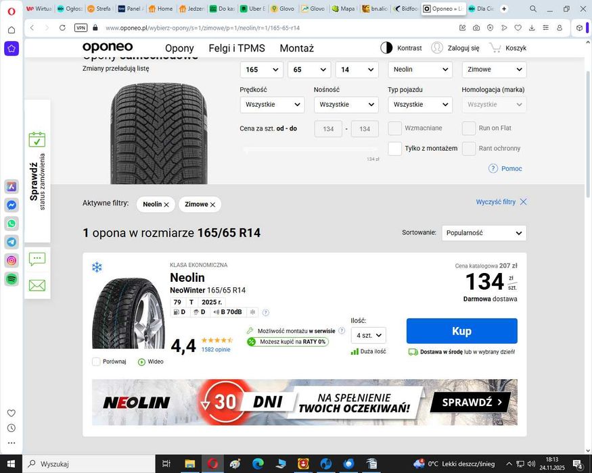The image size is (592, 473).
Task: Click tire label info question mark
Action: [266, 312]
